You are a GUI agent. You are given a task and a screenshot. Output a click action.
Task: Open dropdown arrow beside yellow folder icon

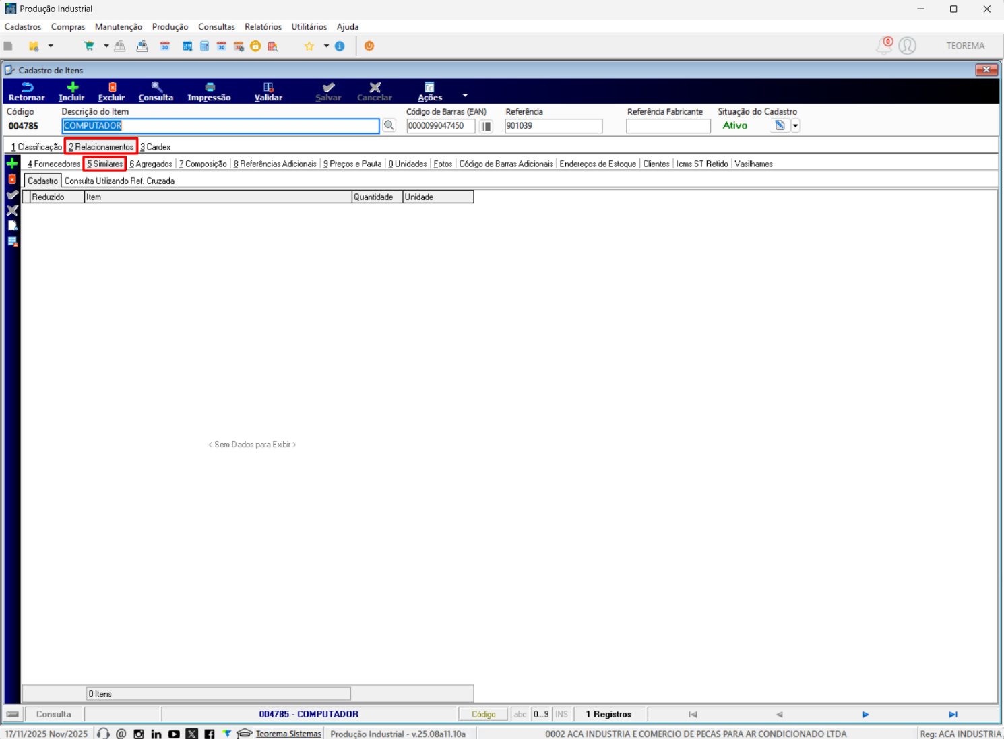click(x=51, y=46)
